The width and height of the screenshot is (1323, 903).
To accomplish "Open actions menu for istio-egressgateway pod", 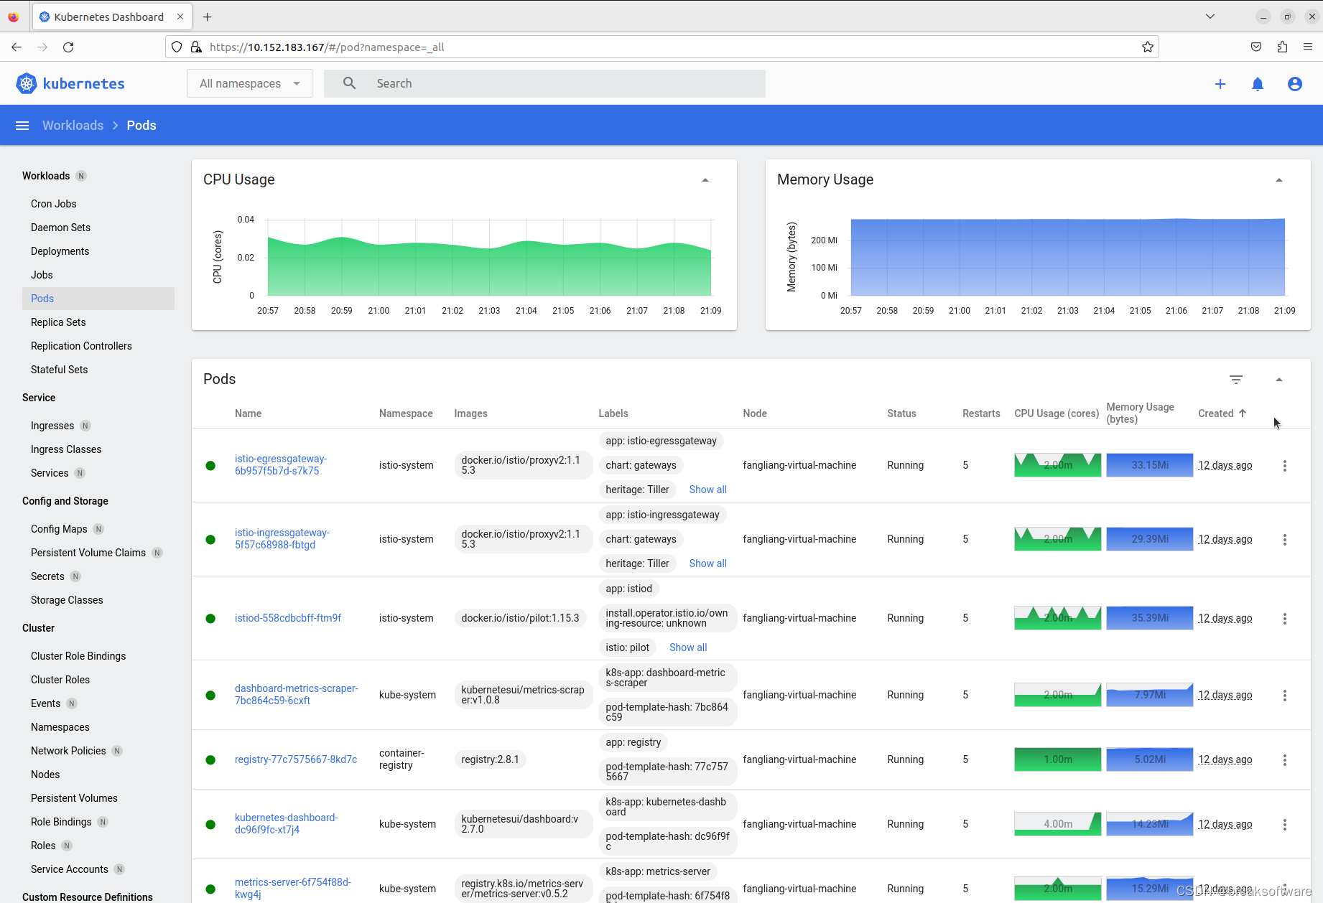I will click(x=1285, y=466).
